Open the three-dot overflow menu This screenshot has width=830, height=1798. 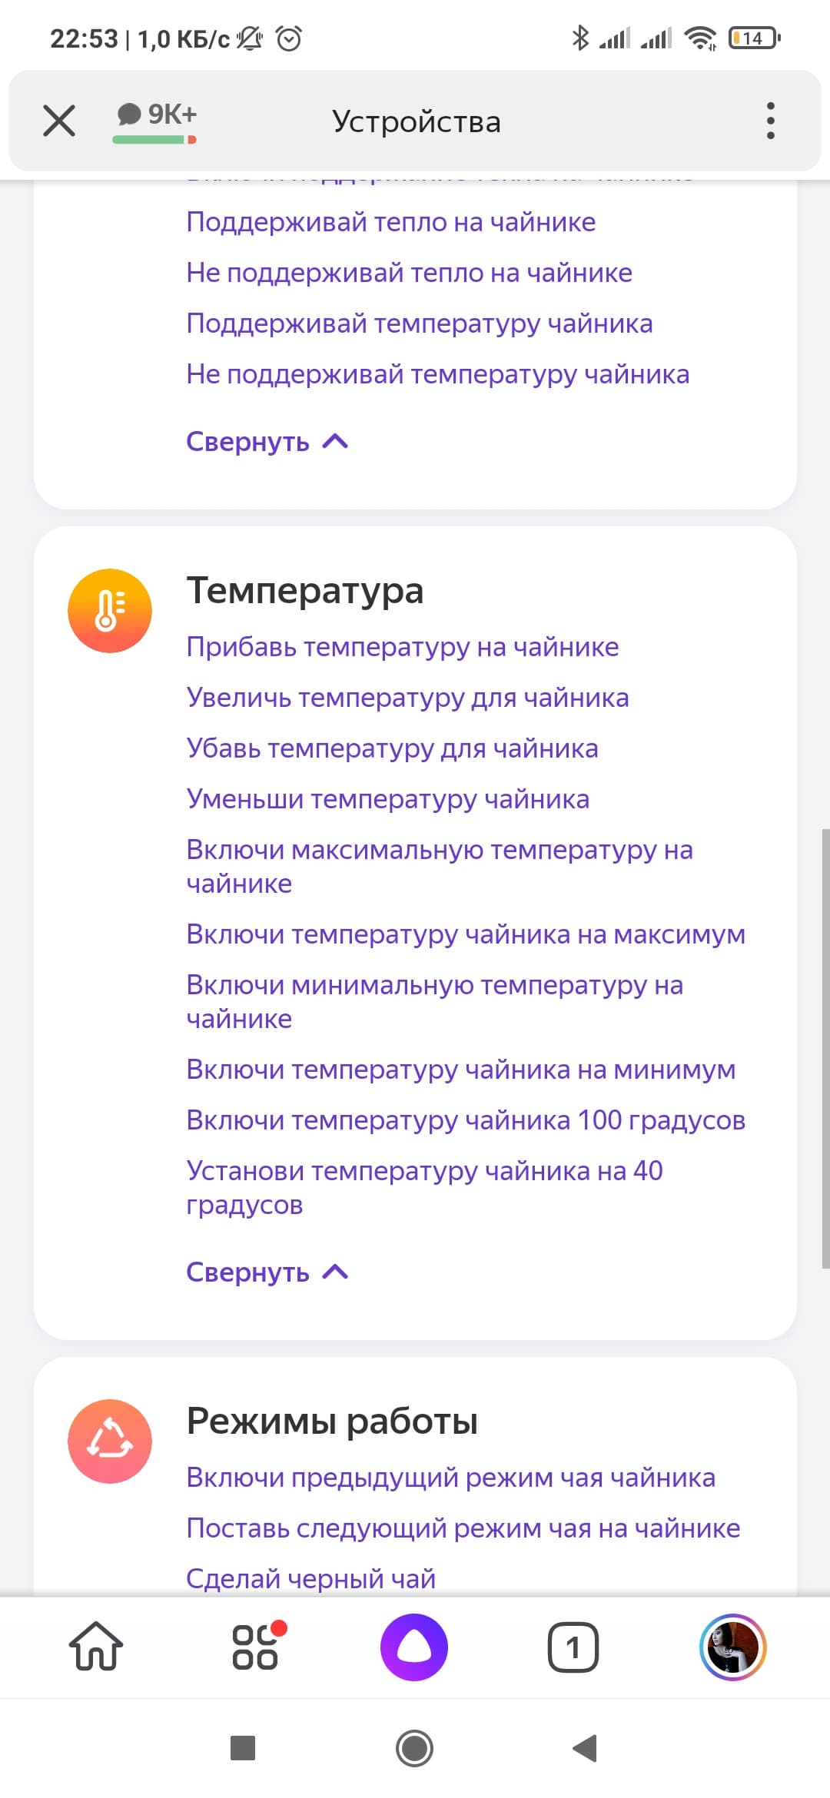[770, 121]
